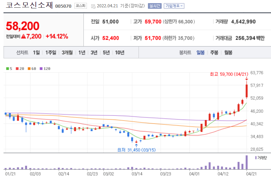Select the 1주일 line chart tab

coord(51,52)
